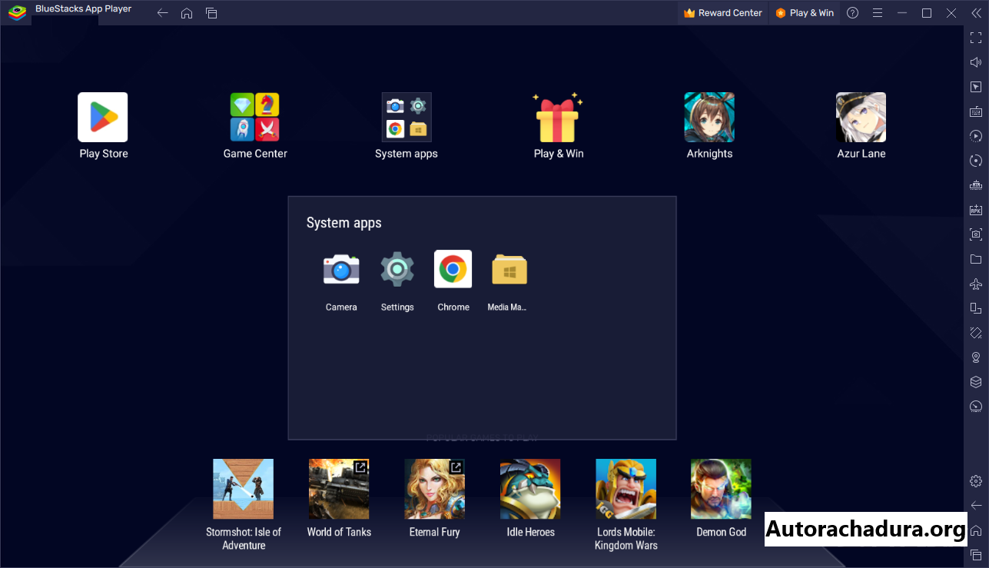Take a screenshot with the sidebar camera icon
The width and height of the screenshot is (989, 568).
(976, 234)
